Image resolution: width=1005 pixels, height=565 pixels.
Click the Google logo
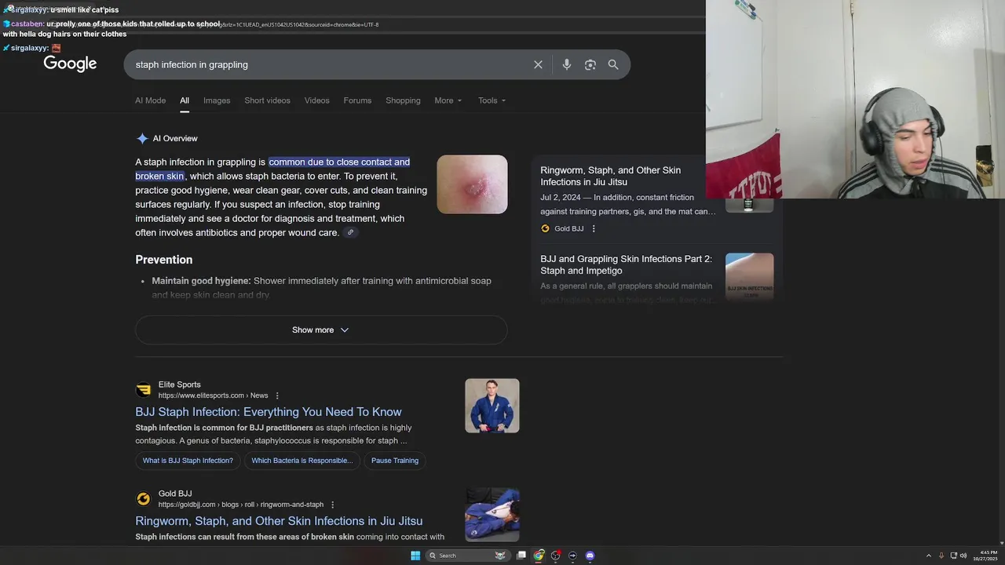click(x=70, y=64)
